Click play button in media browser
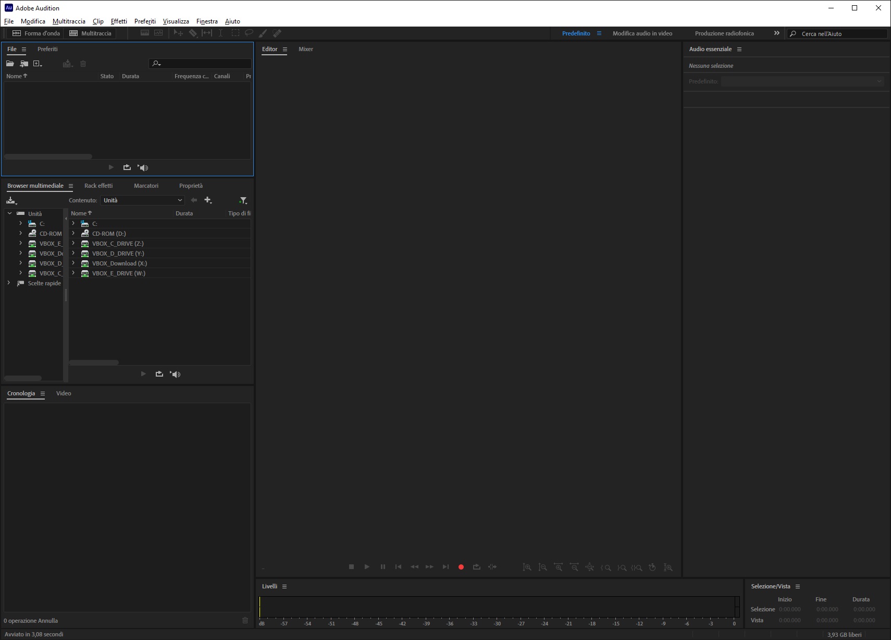The image size is (891, 640). (143, 374)
